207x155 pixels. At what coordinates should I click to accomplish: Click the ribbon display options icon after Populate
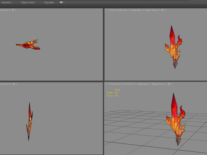coord(62,2)
